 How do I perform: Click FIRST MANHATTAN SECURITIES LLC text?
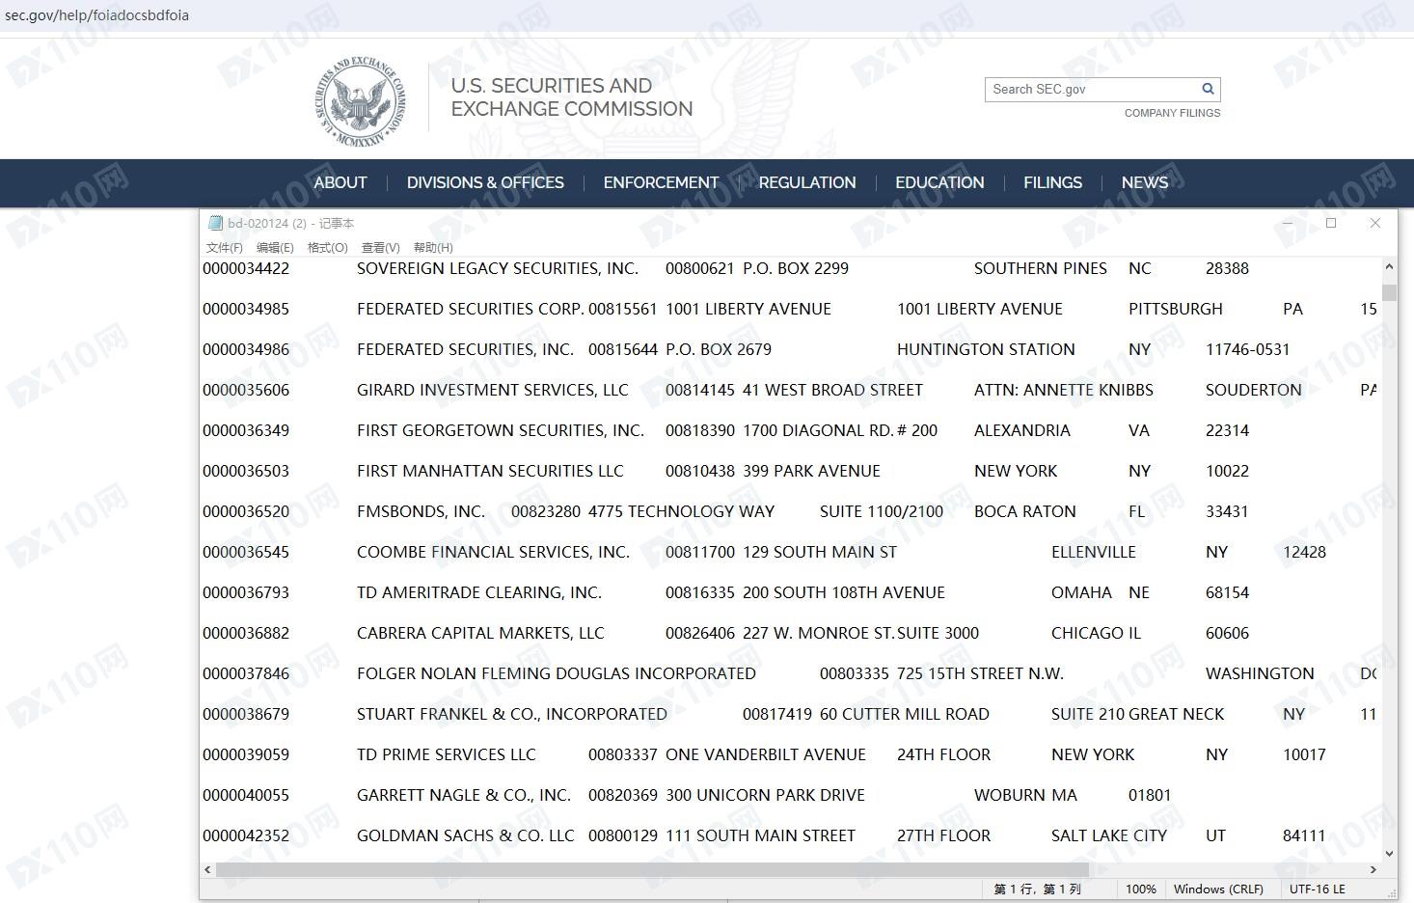pyautogui.click(x=490, y=471)
